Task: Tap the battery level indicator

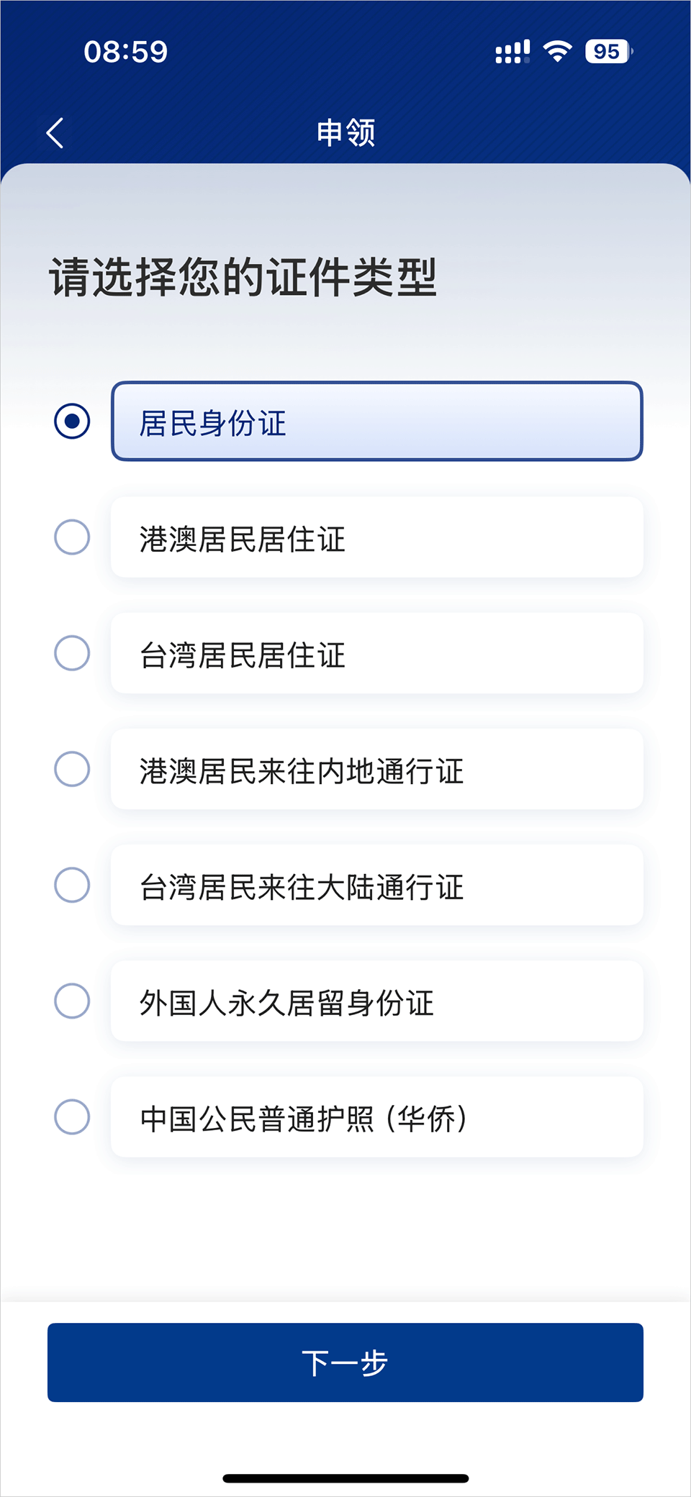Action: pyautogui.click(x=608, y=52)
